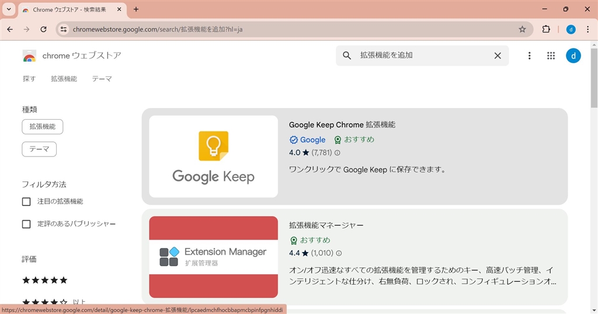Clear search text with X icon
Viewport: 598px width, 314px height.
498,55
